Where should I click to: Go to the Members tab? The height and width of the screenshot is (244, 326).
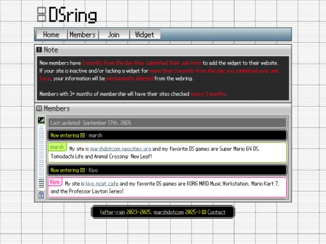tap(83, 34)
